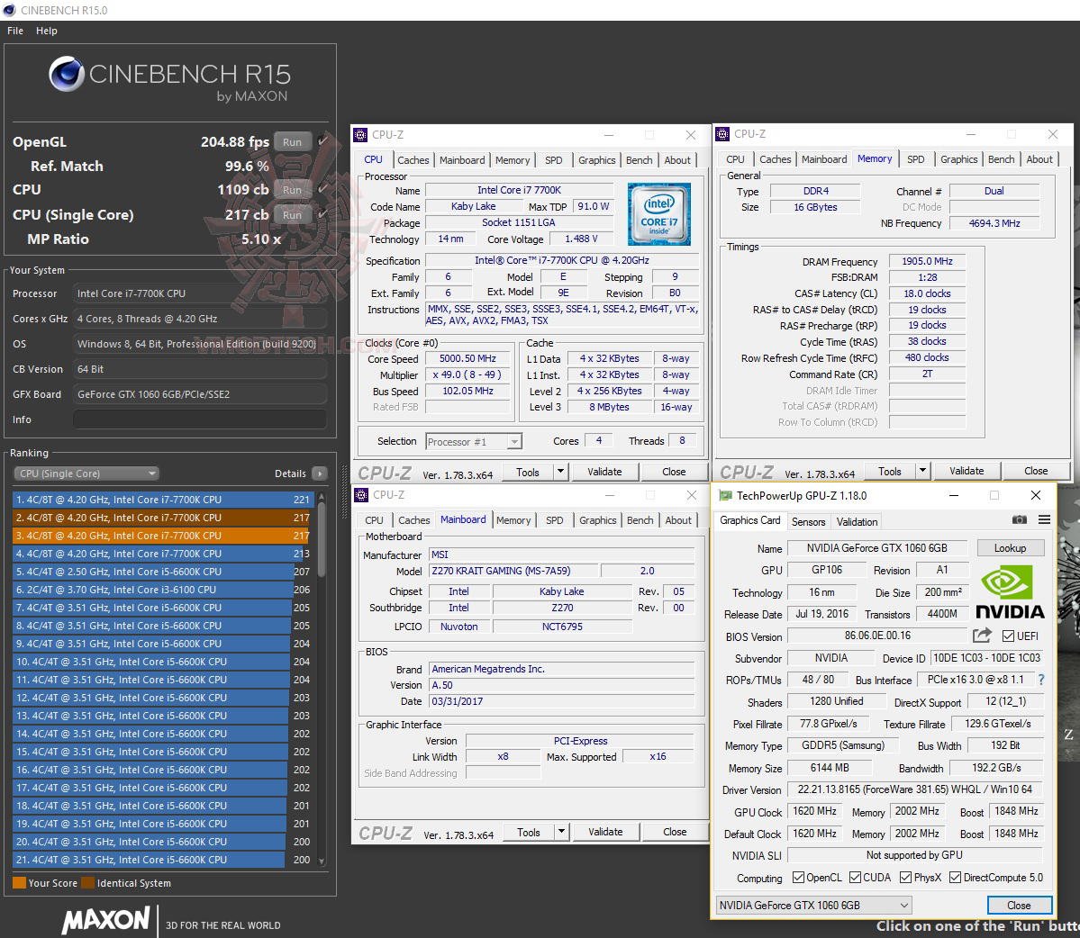Screen dimensions: 1080x938
Task: Uncheck the UEFI checkbox in GPU-Z
Action: [1006, 636]
